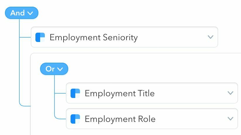Select the Employment Title label text
The image size is (241, 135).
click(x=119, y=93)
